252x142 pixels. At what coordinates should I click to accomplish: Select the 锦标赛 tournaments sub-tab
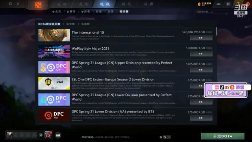[124, 11]
